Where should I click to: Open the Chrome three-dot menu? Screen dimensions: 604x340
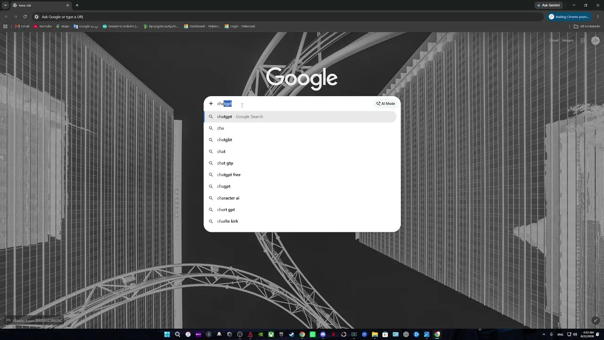tap(598, 17)
